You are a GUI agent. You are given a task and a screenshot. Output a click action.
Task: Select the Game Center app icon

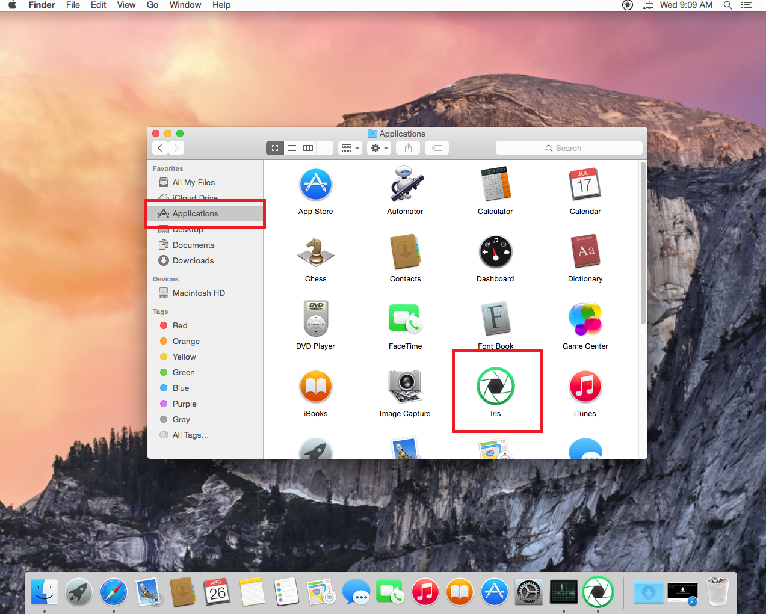[585, 319]
